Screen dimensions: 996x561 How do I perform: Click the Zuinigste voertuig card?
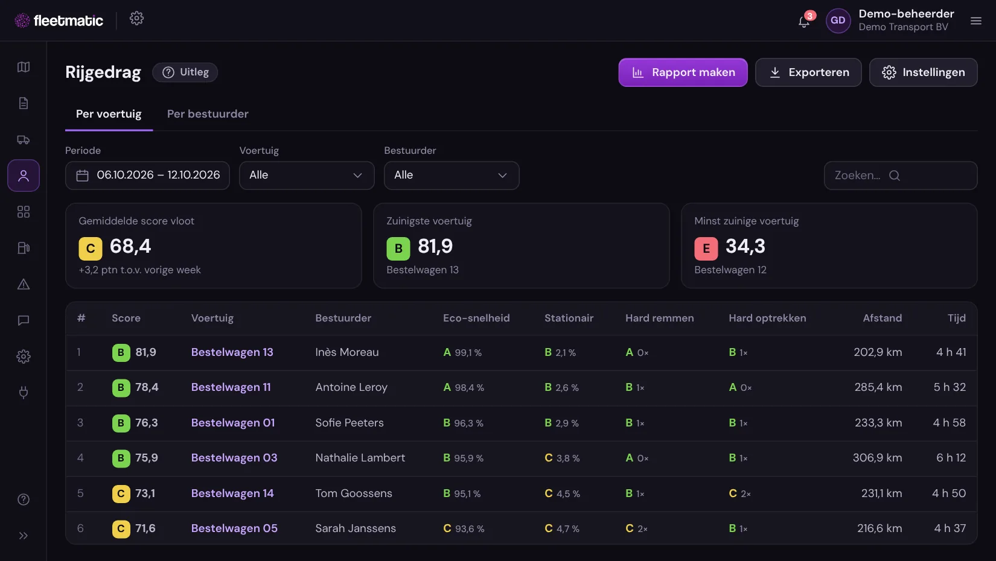coord(522,246)
